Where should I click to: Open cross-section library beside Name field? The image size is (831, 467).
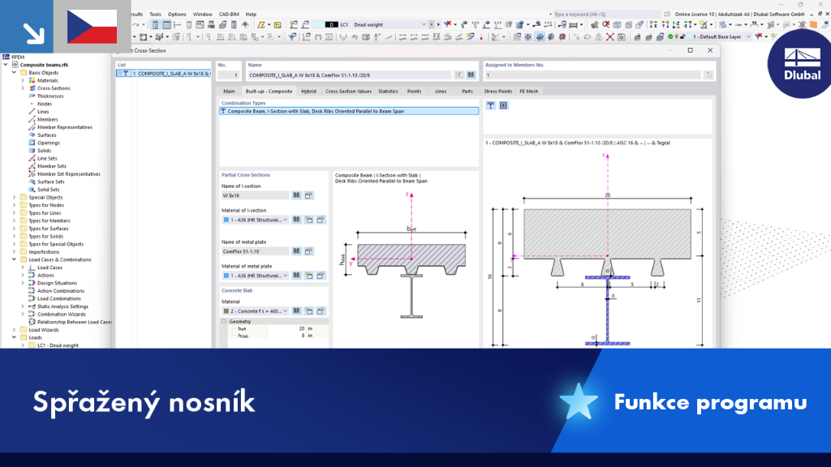pos(471,75)
